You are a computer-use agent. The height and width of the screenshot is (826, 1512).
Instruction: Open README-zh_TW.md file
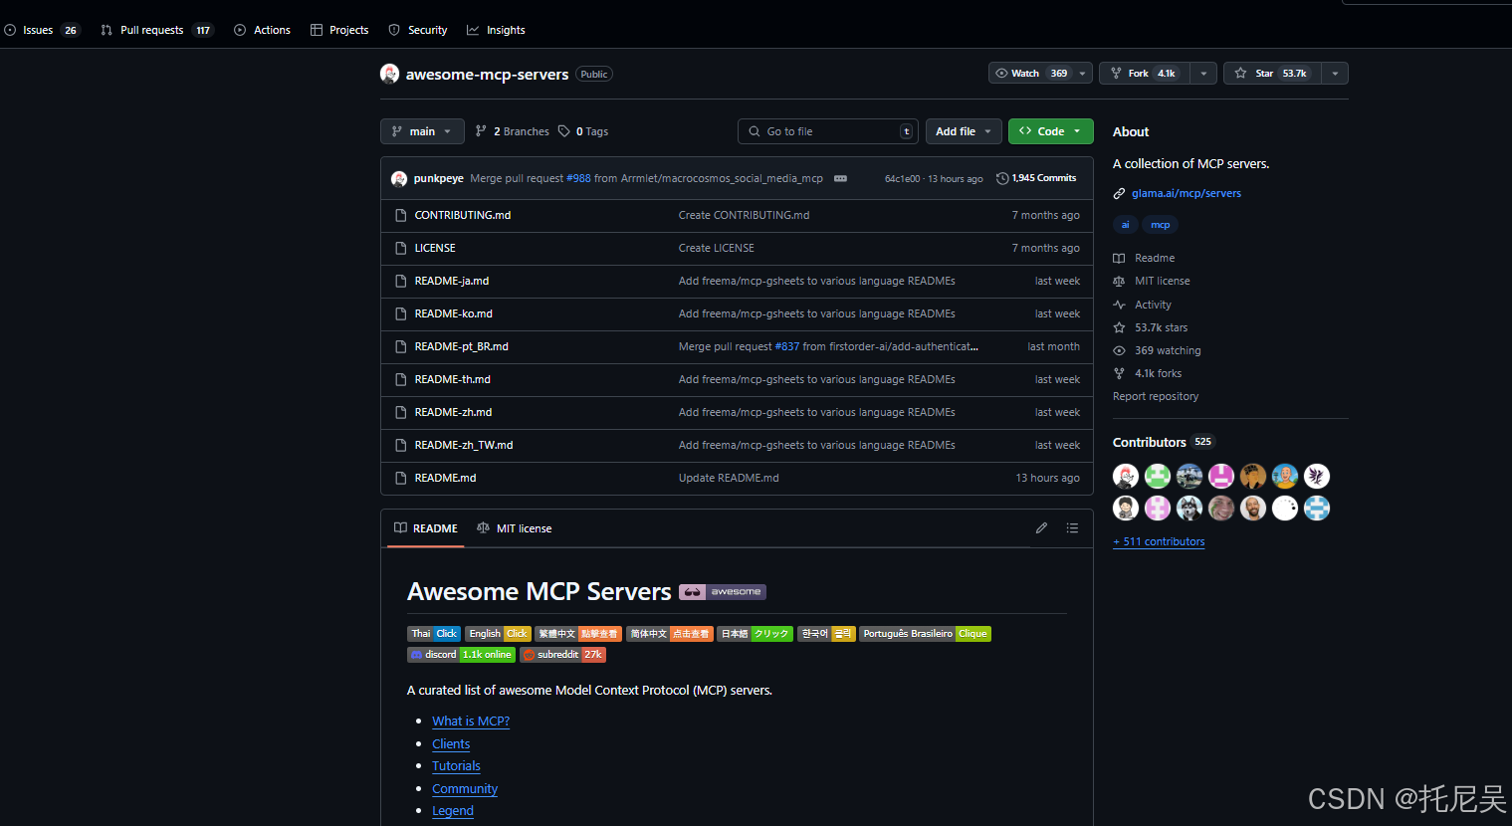coord(464,445)
